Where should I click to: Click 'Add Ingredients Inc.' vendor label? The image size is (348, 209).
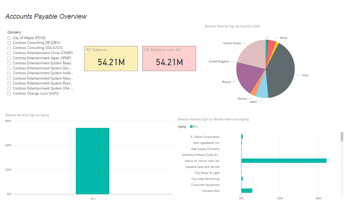[x=206, y=143]
